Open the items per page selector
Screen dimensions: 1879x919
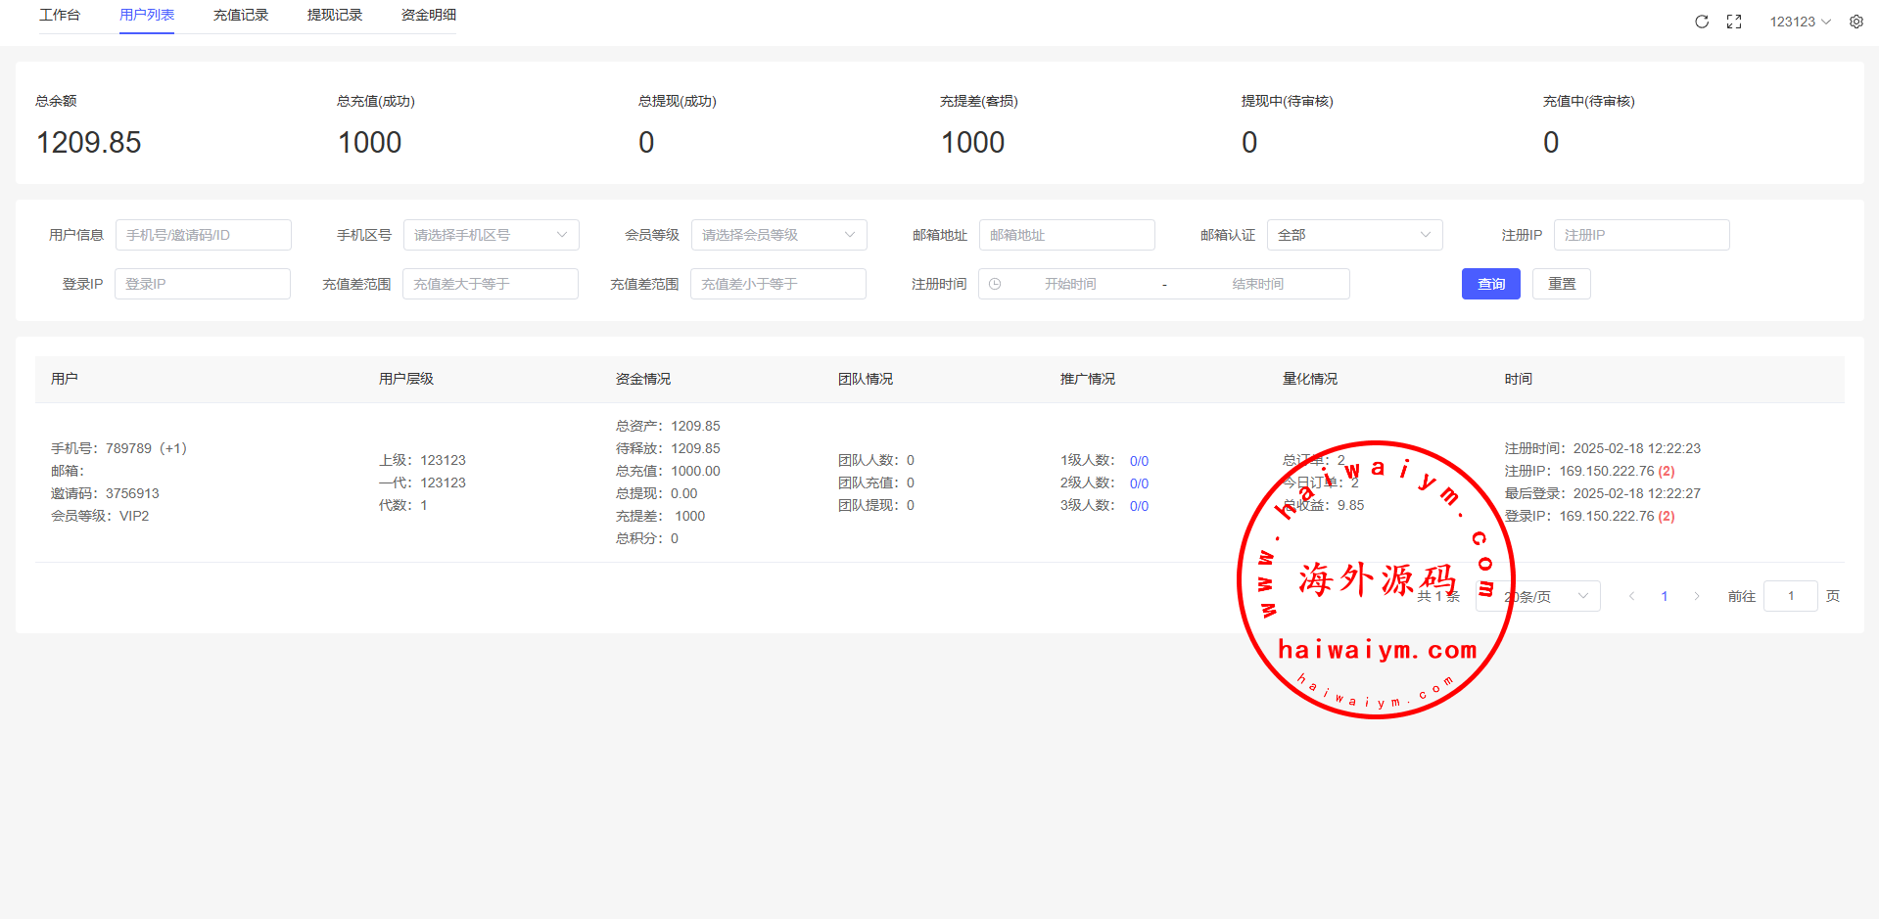tap(1538, 596)
